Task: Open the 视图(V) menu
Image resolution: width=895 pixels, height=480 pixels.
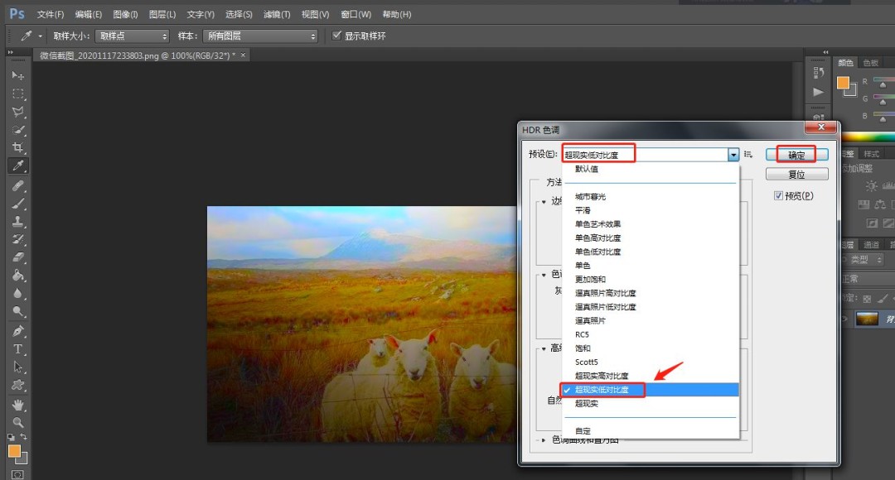Action: click(x=315, y=14)
